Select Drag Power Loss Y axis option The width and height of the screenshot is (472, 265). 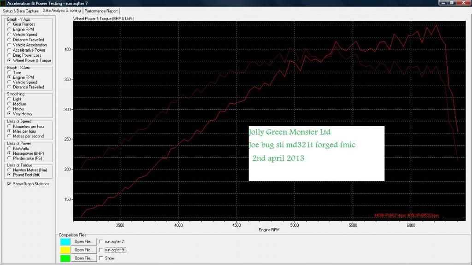click(9, 55)
